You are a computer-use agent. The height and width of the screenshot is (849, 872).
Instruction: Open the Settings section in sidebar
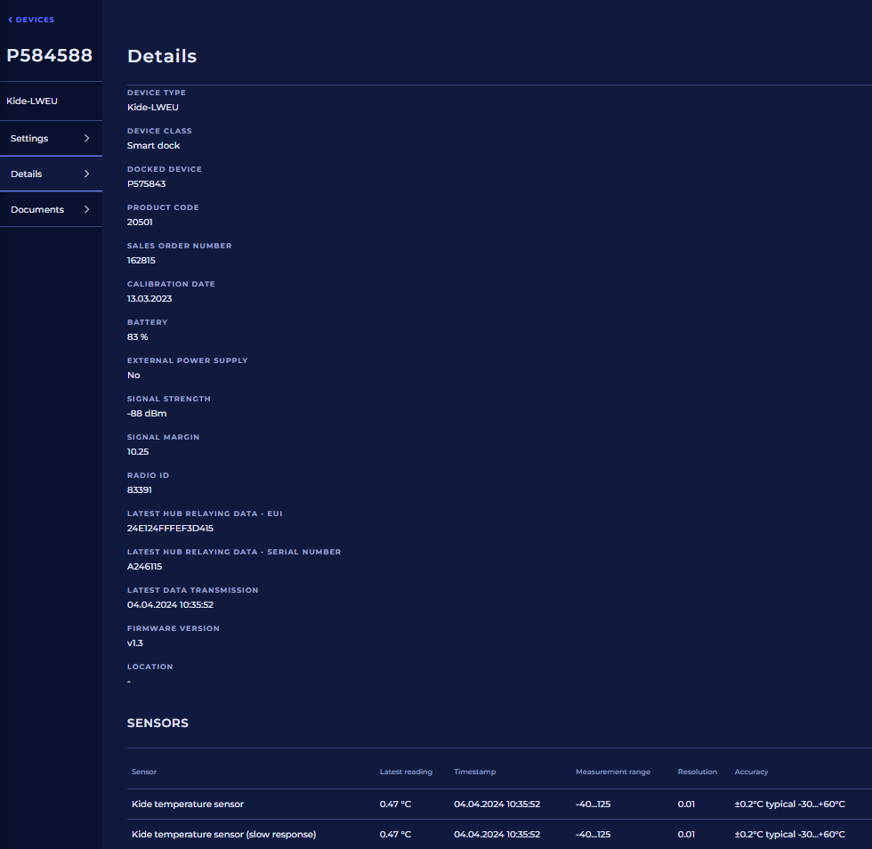pyautogui.click(x=29, y=138)
